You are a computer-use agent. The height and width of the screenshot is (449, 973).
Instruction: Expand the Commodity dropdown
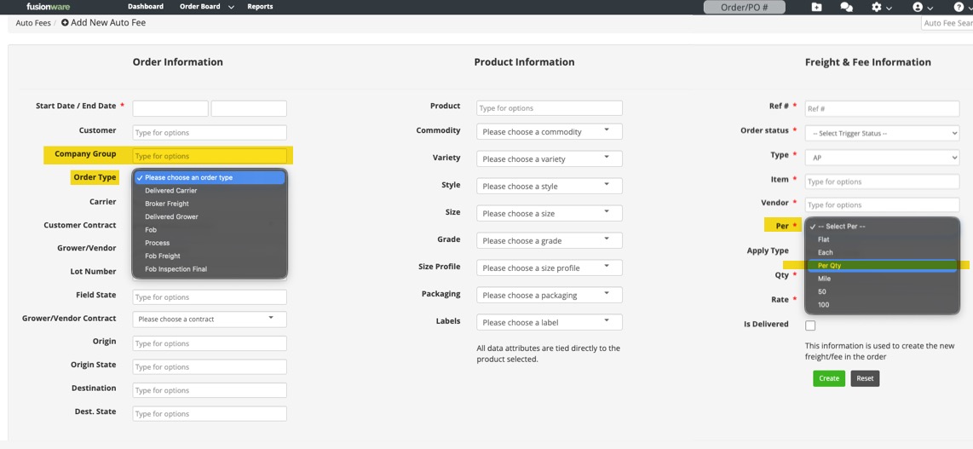pyautogui.click(x=549, y=132)
